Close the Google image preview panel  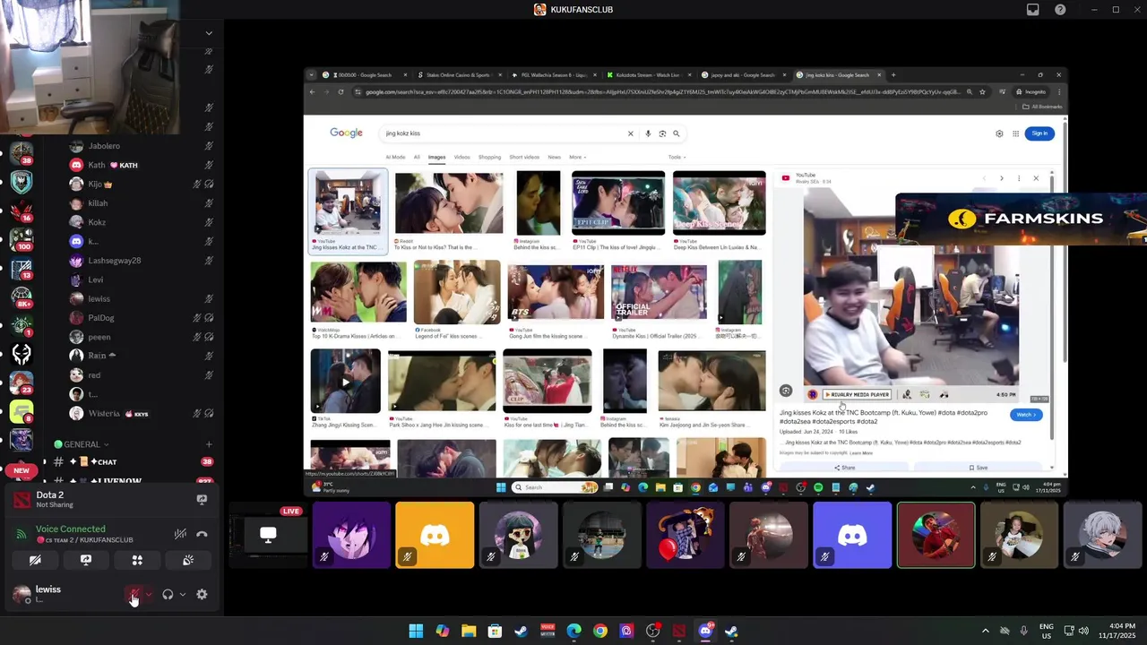click(1036, 178)
